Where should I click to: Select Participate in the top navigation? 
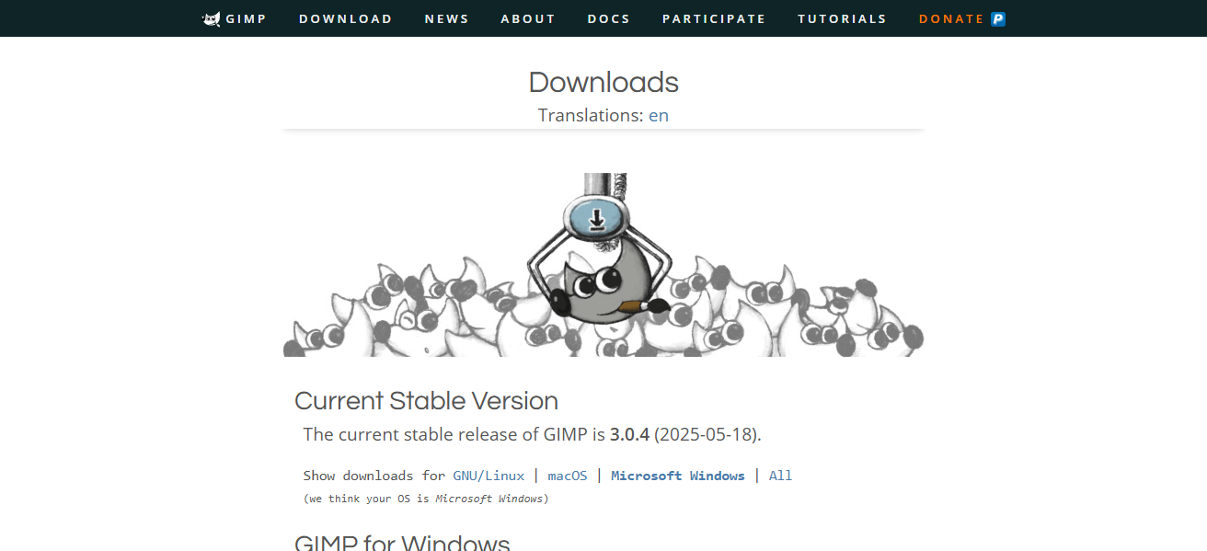(714, 18)
